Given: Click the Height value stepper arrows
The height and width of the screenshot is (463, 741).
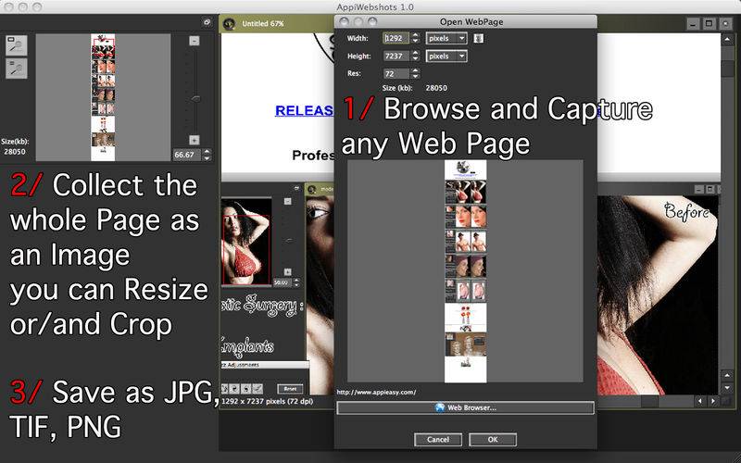Looking at the screenshot, I should coord(415,56).
